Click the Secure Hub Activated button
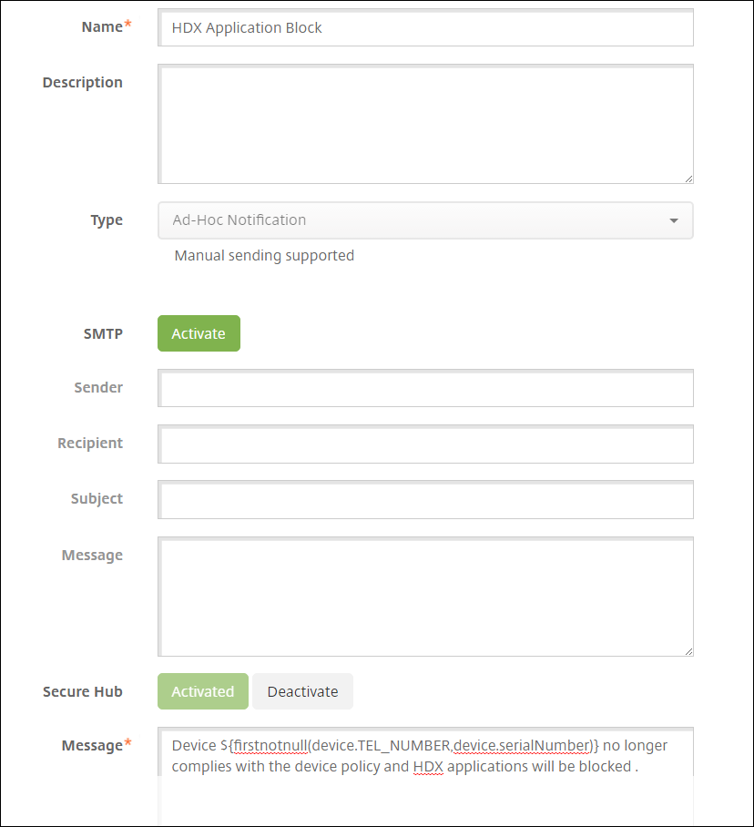The image size is (754, 827). tap(203, 691)
